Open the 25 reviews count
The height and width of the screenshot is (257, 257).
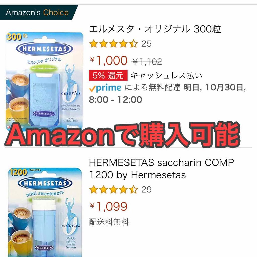click(146, 44)
